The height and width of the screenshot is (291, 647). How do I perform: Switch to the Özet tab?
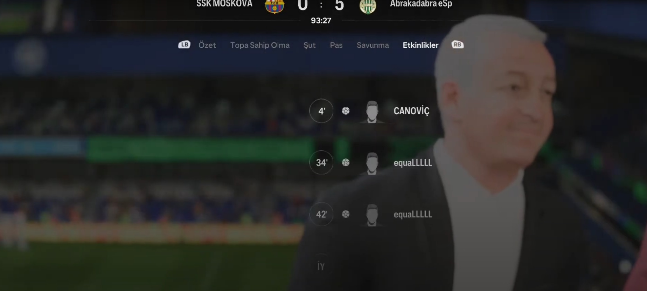click(x=207, y=45)
